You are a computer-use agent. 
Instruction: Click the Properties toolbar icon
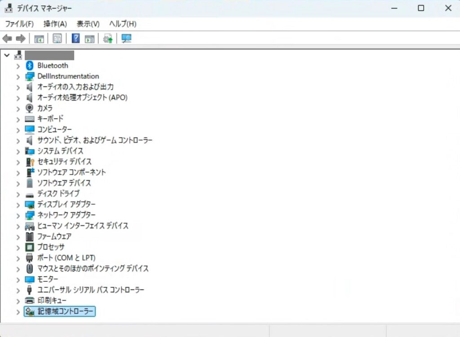(x=57, y=39)
